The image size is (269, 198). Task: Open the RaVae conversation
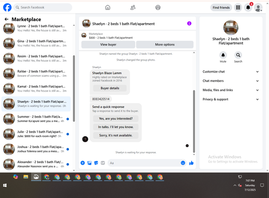tap(36, 74)
